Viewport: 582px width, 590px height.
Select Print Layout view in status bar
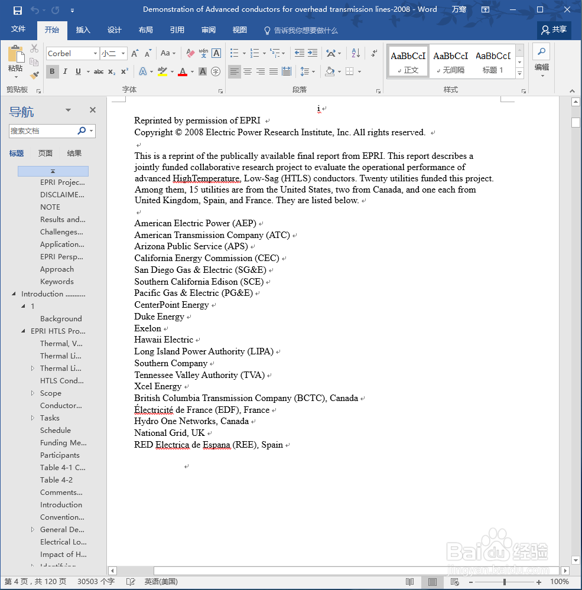(432, 582)
